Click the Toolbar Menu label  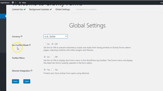[x=18, y=58]
